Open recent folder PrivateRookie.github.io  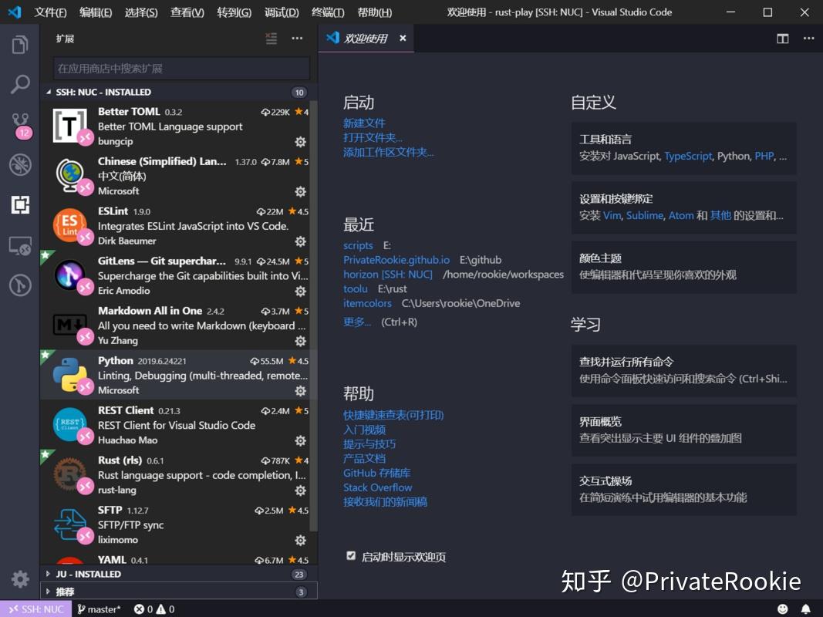[396, 260]
